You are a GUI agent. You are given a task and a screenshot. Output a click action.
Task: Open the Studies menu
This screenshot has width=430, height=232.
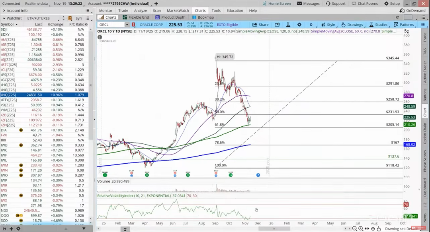(x=379, y=25)
